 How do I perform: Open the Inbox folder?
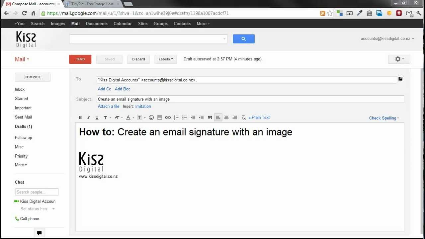(20, 89)
